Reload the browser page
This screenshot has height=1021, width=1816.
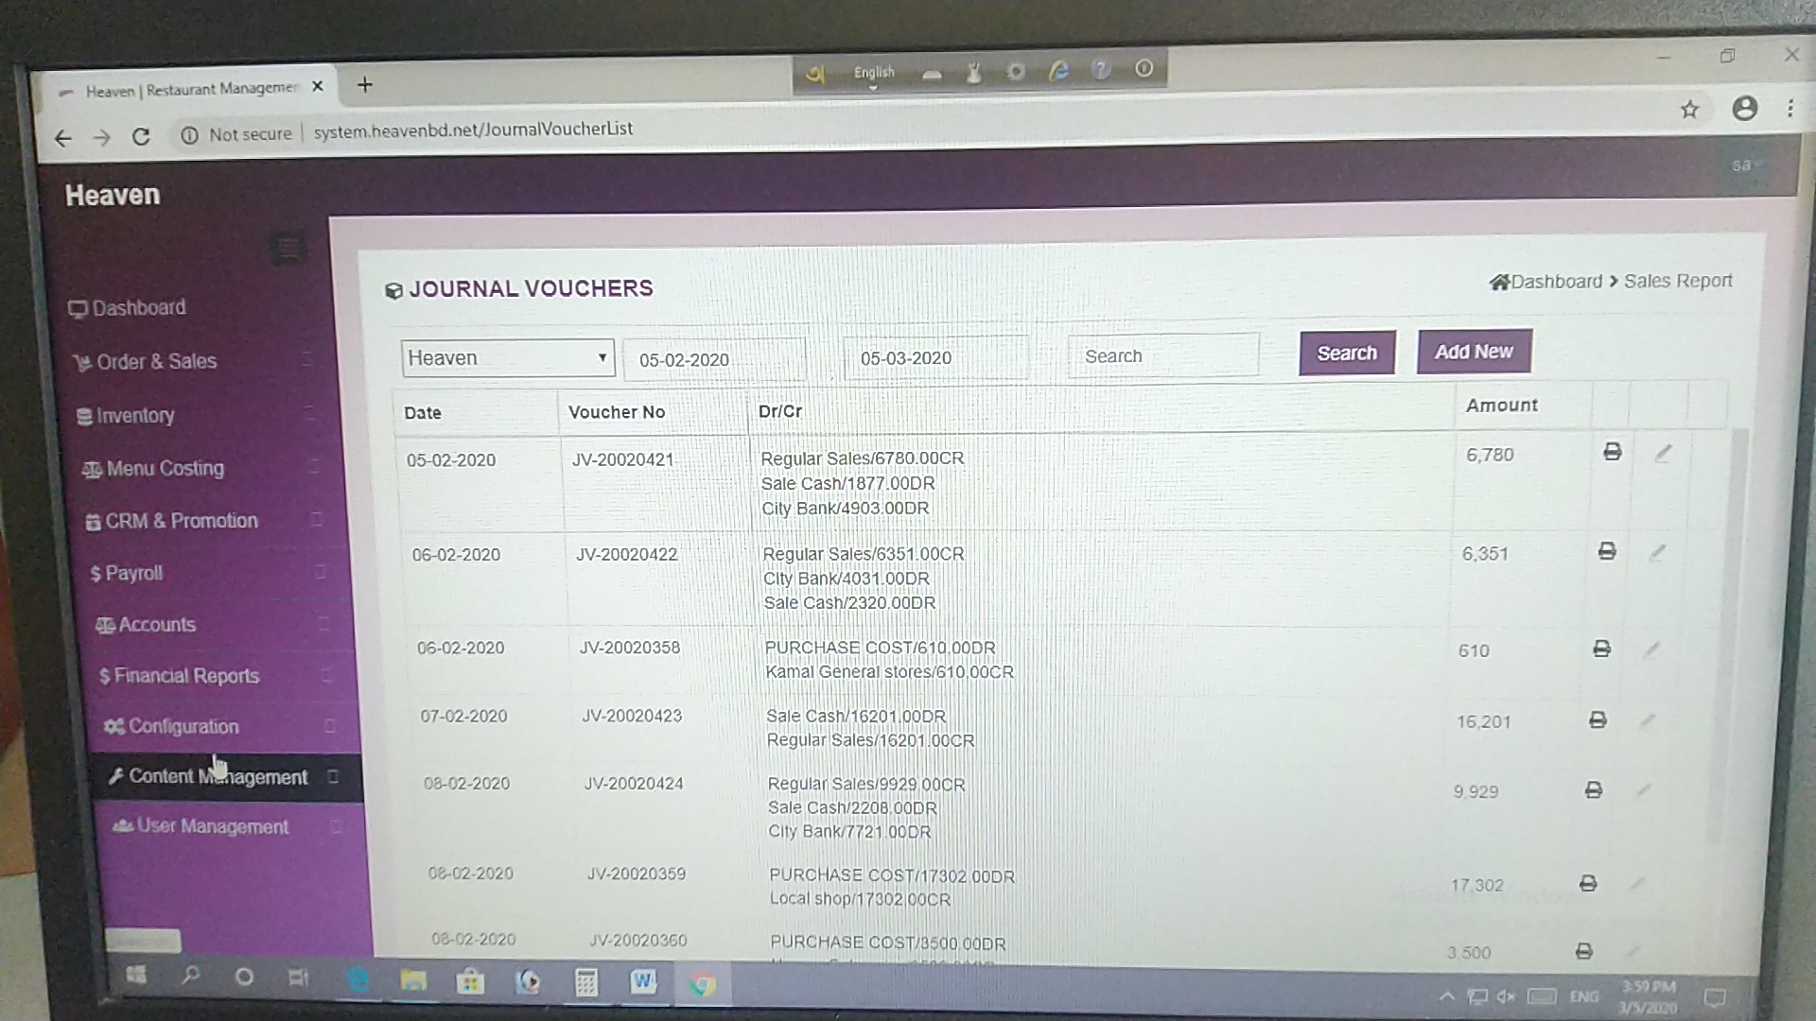coord(141,137)
